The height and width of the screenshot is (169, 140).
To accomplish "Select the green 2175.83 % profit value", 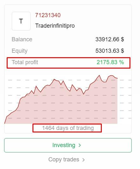I will (x=110, y=62).
